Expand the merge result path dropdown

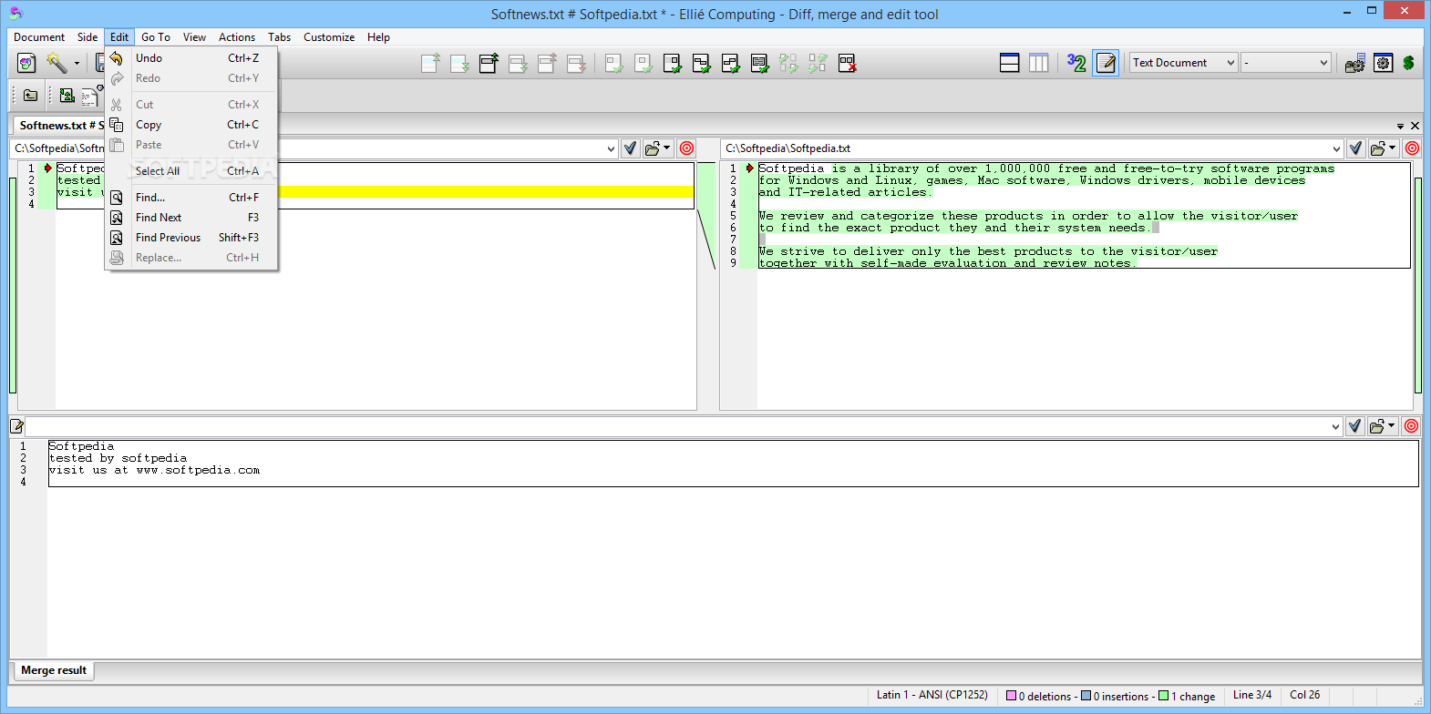[1335, 426]
